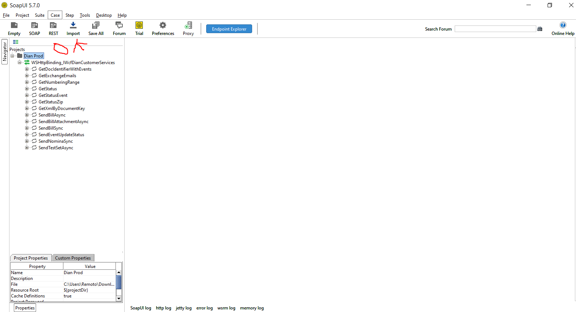Click in the Search Forum field
This screenshot has height=312, width=576.
(x=495, y=29)
